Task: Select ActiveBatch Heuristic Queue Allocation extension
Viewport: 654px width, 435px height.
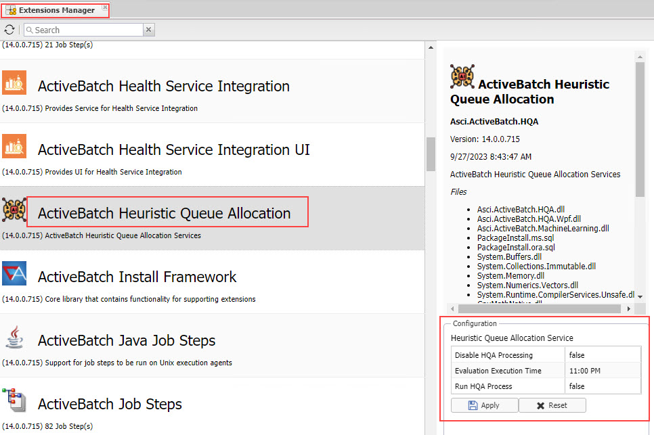Action: click(x=165, y=213)
